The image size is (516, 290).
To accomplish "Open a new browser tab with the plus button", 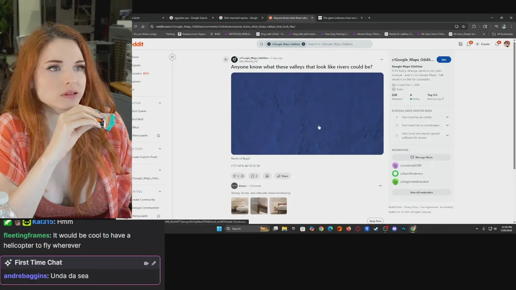I will tap(369, 18).
